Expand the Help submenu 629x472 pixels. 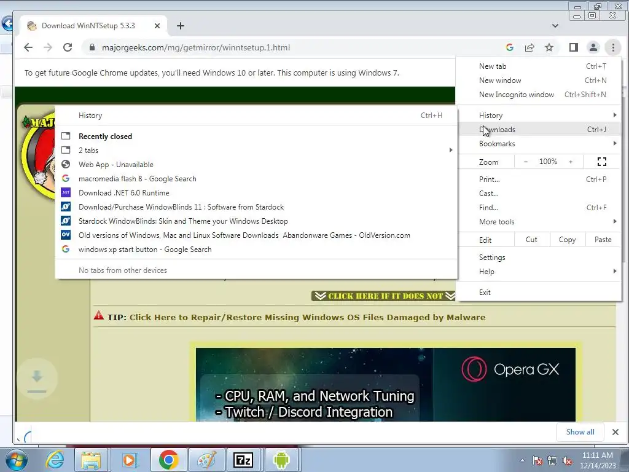[x=539, y=271]
